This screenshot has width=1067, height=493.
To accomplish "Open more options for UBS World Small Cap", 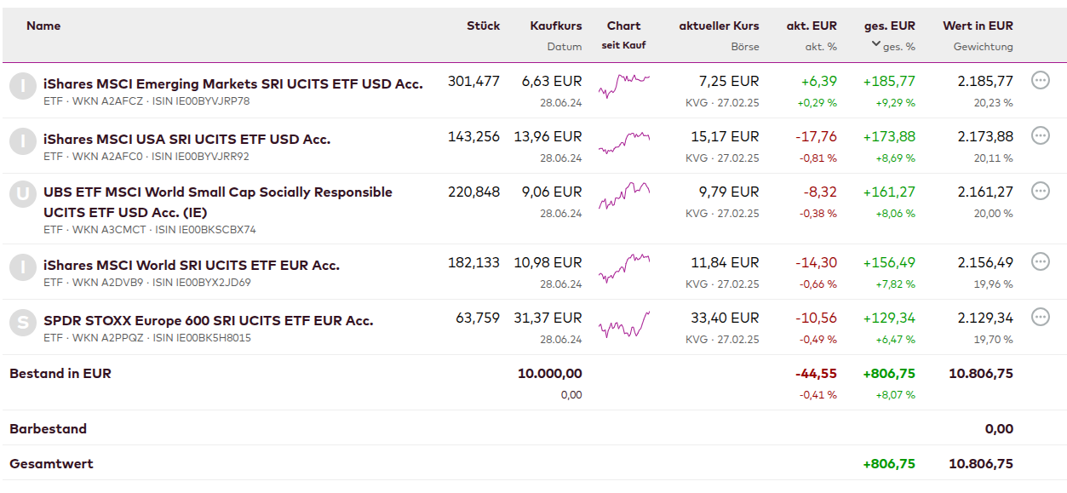I will (1040, 191).
